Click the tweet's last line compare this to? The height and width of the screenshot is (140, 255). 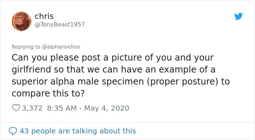pos(48,93)
